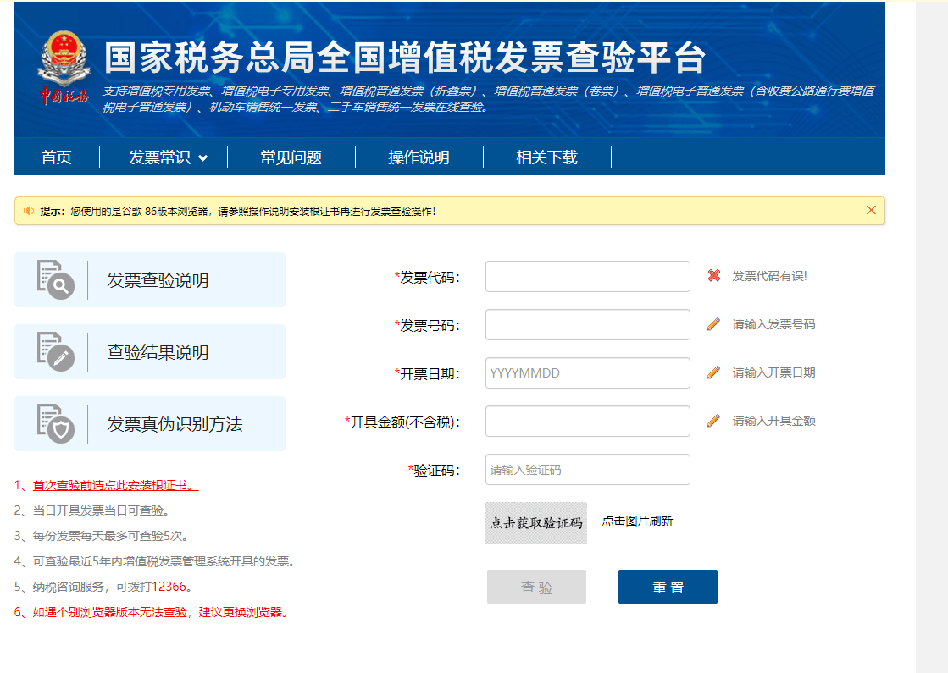The image size is (948, 673).
Task: Click the pencil icon beside invoice date
Action: [714, 372]
